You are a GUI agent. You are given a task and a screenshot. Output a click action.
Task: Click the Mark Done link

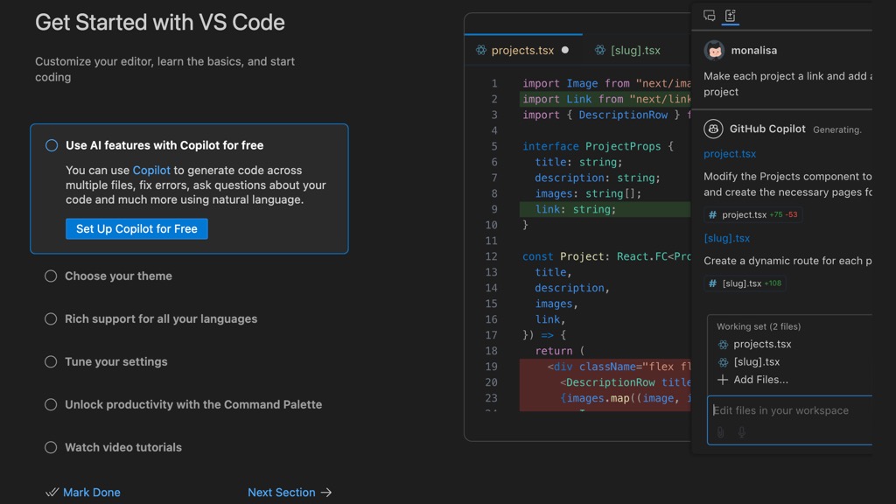click(x=91, y=492)
